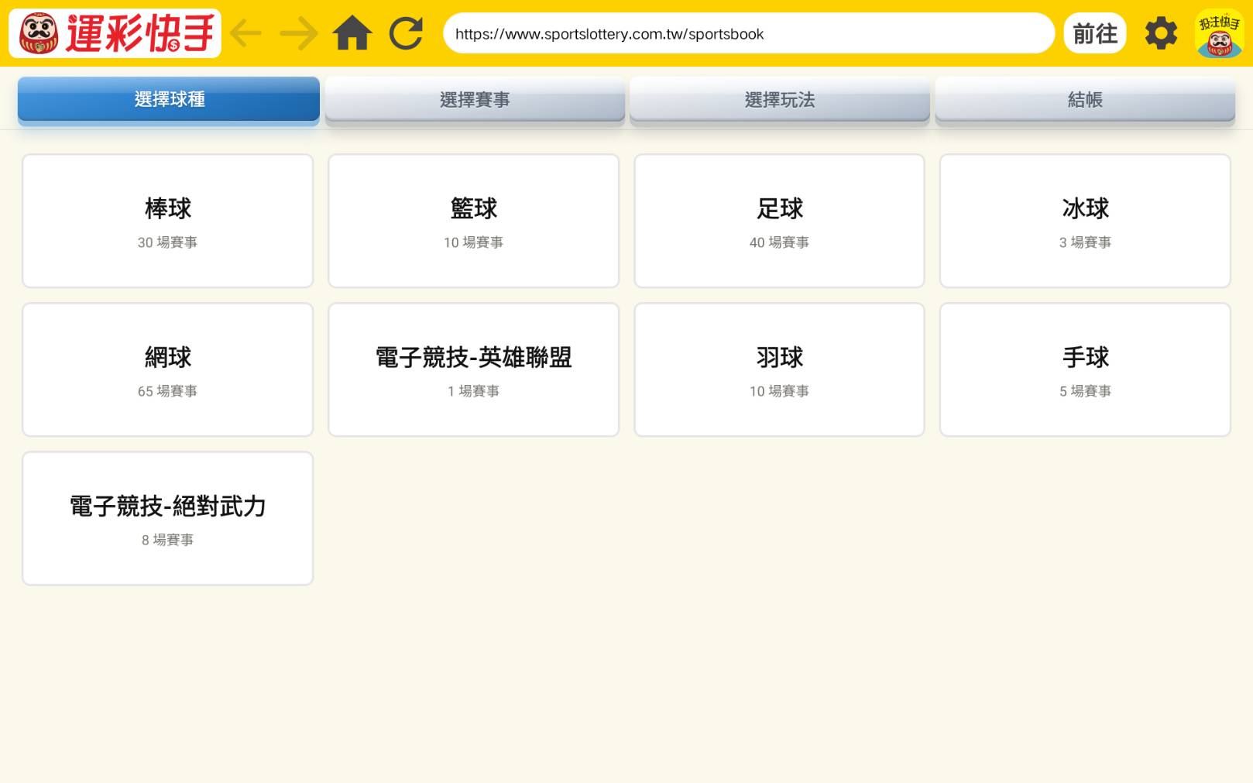Click the 5 場賽事 count text
The width and height of the screenshot is (1253, 783).
1085,391
